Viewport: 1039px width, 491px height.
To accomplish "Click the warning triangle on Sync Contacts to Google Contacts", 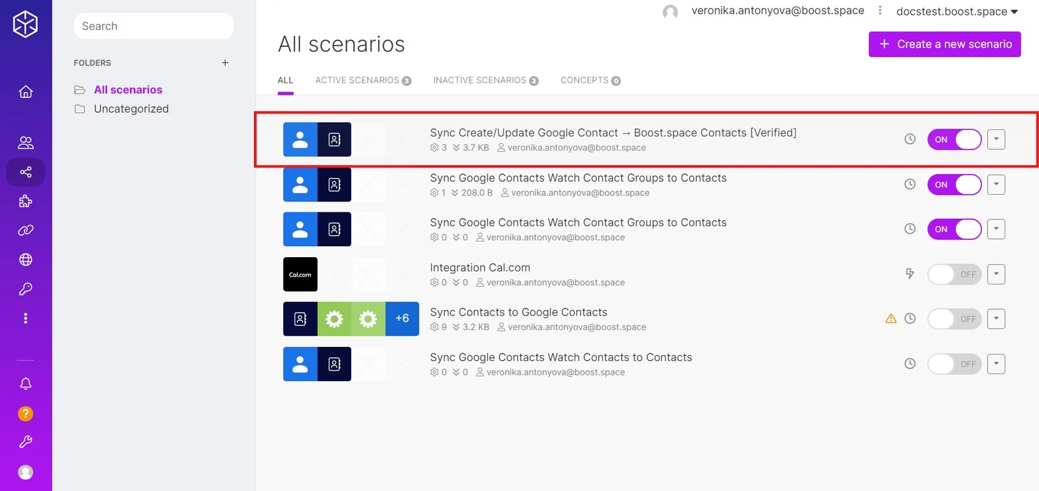I will click(891, 319).
